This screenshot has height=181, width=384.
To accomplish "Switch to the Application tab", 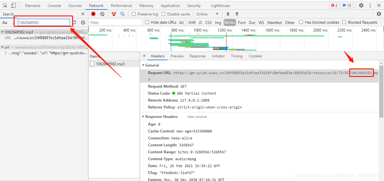I will (170, 5).
